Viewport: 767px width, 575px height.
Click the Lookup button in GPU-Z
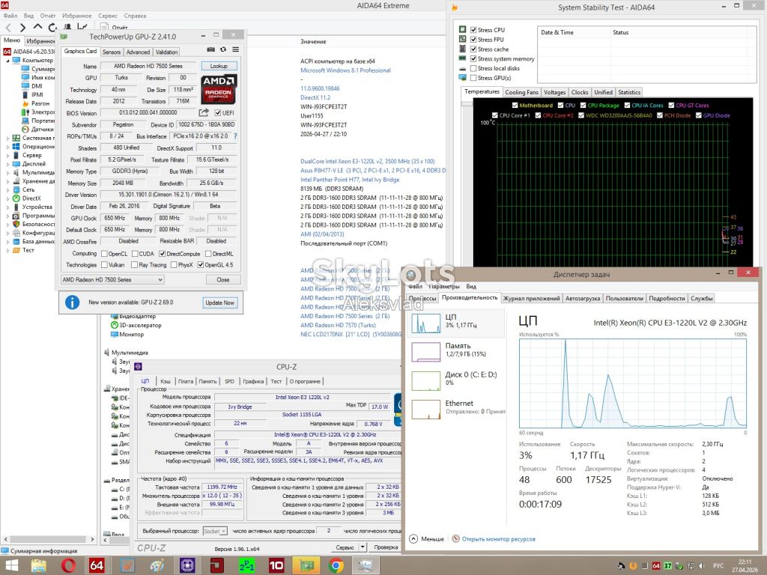(x=219, y=66)
